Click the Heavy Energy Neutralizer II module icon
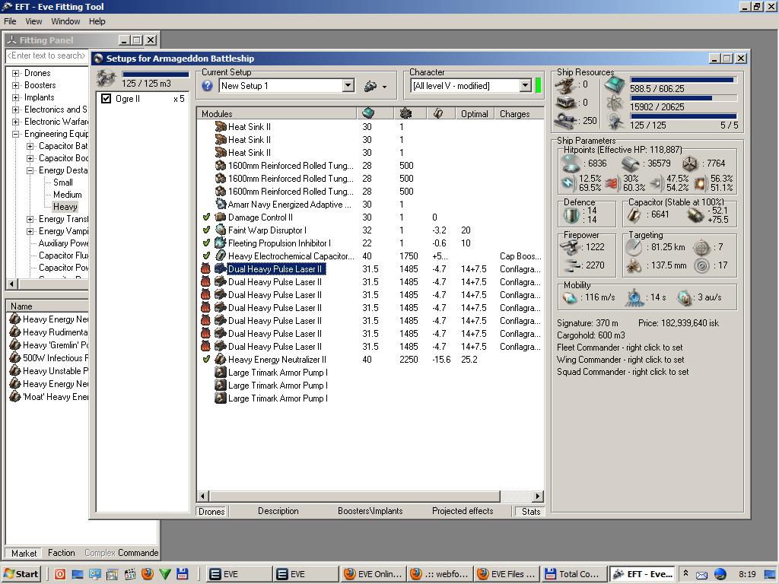Viewport: 779px width, 584px height. click(x=221, y=359)
